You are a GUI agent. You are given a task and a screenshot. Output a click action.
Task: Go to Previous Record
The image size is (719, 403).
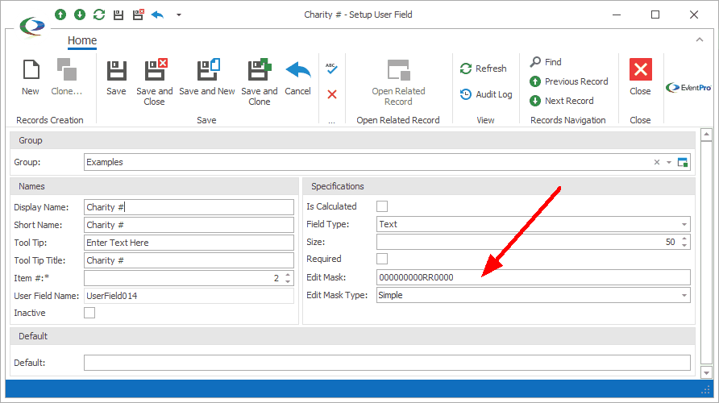coord(568,81)
